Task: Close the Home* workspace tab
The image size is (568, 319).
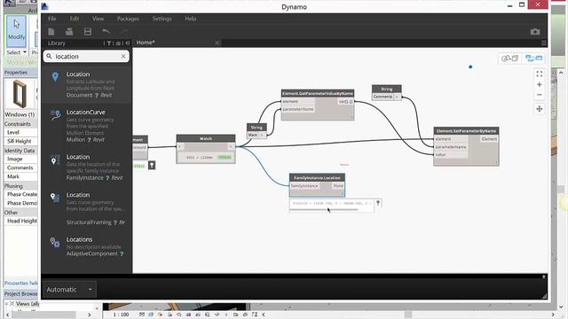Action: click(217, 43)
